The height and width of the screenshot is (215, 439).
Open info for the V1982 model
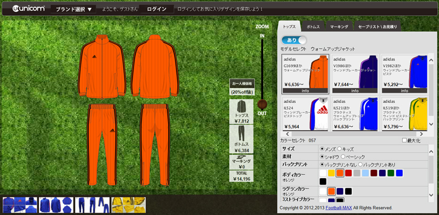tap(404, 91)
